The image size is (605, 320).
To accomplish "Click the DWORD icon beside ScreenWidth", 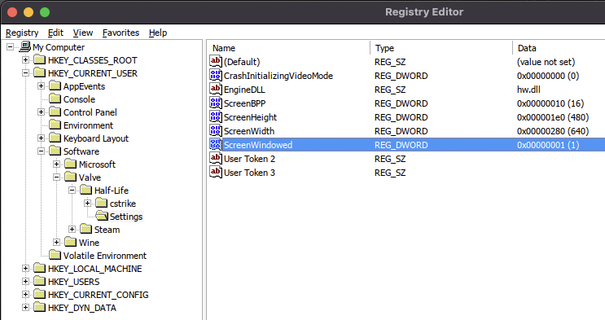I will pos(216,131).
